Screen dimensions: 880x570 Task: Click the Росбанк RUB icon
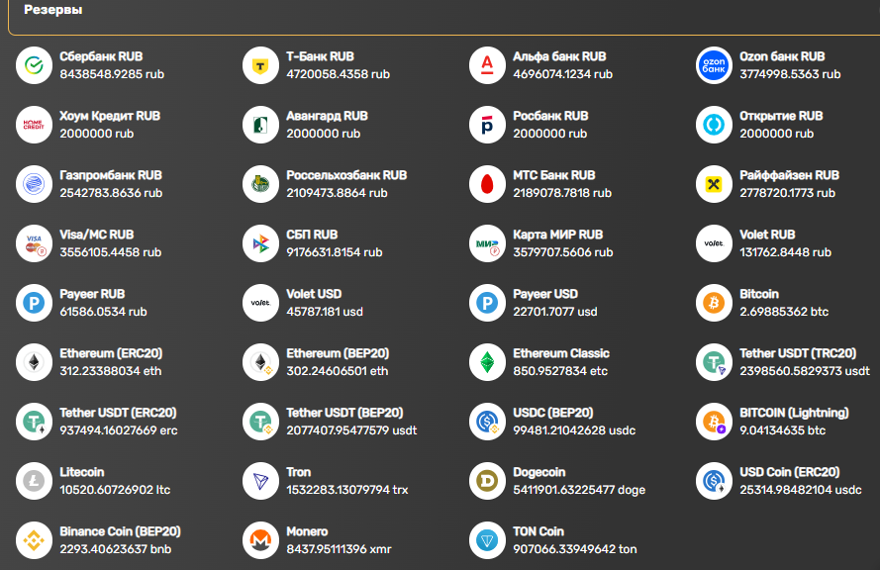coord(488,125)
